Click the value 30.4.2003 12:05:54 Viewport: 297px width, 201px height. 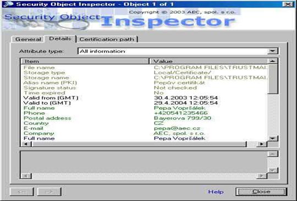pos(186,98)
